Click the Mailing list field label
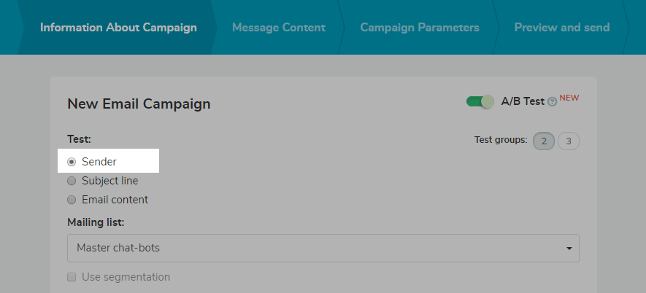This screenshot has width=646, height=293. pos(96,222)
